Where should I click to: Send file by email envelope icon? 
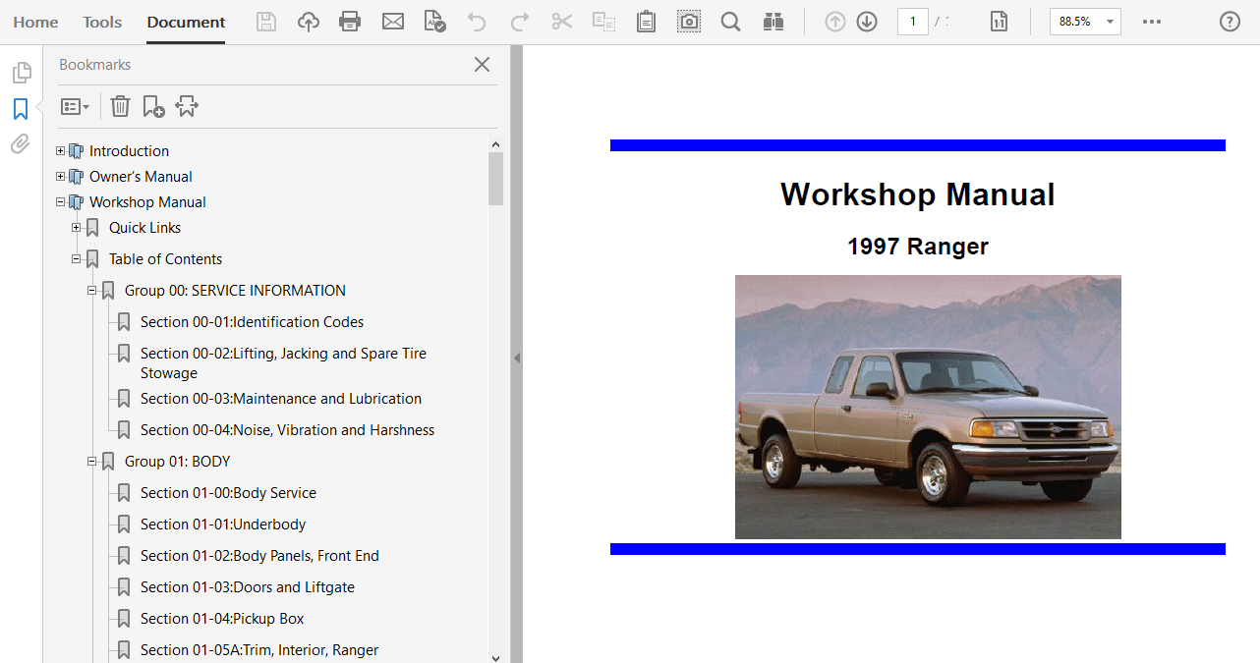point(393,22)
